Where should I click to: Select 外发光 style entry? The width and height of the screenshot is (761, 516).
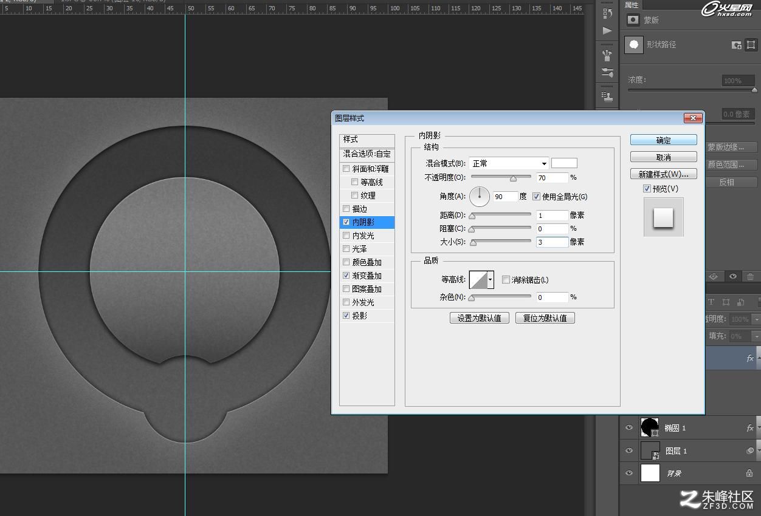tap(367, 302)
